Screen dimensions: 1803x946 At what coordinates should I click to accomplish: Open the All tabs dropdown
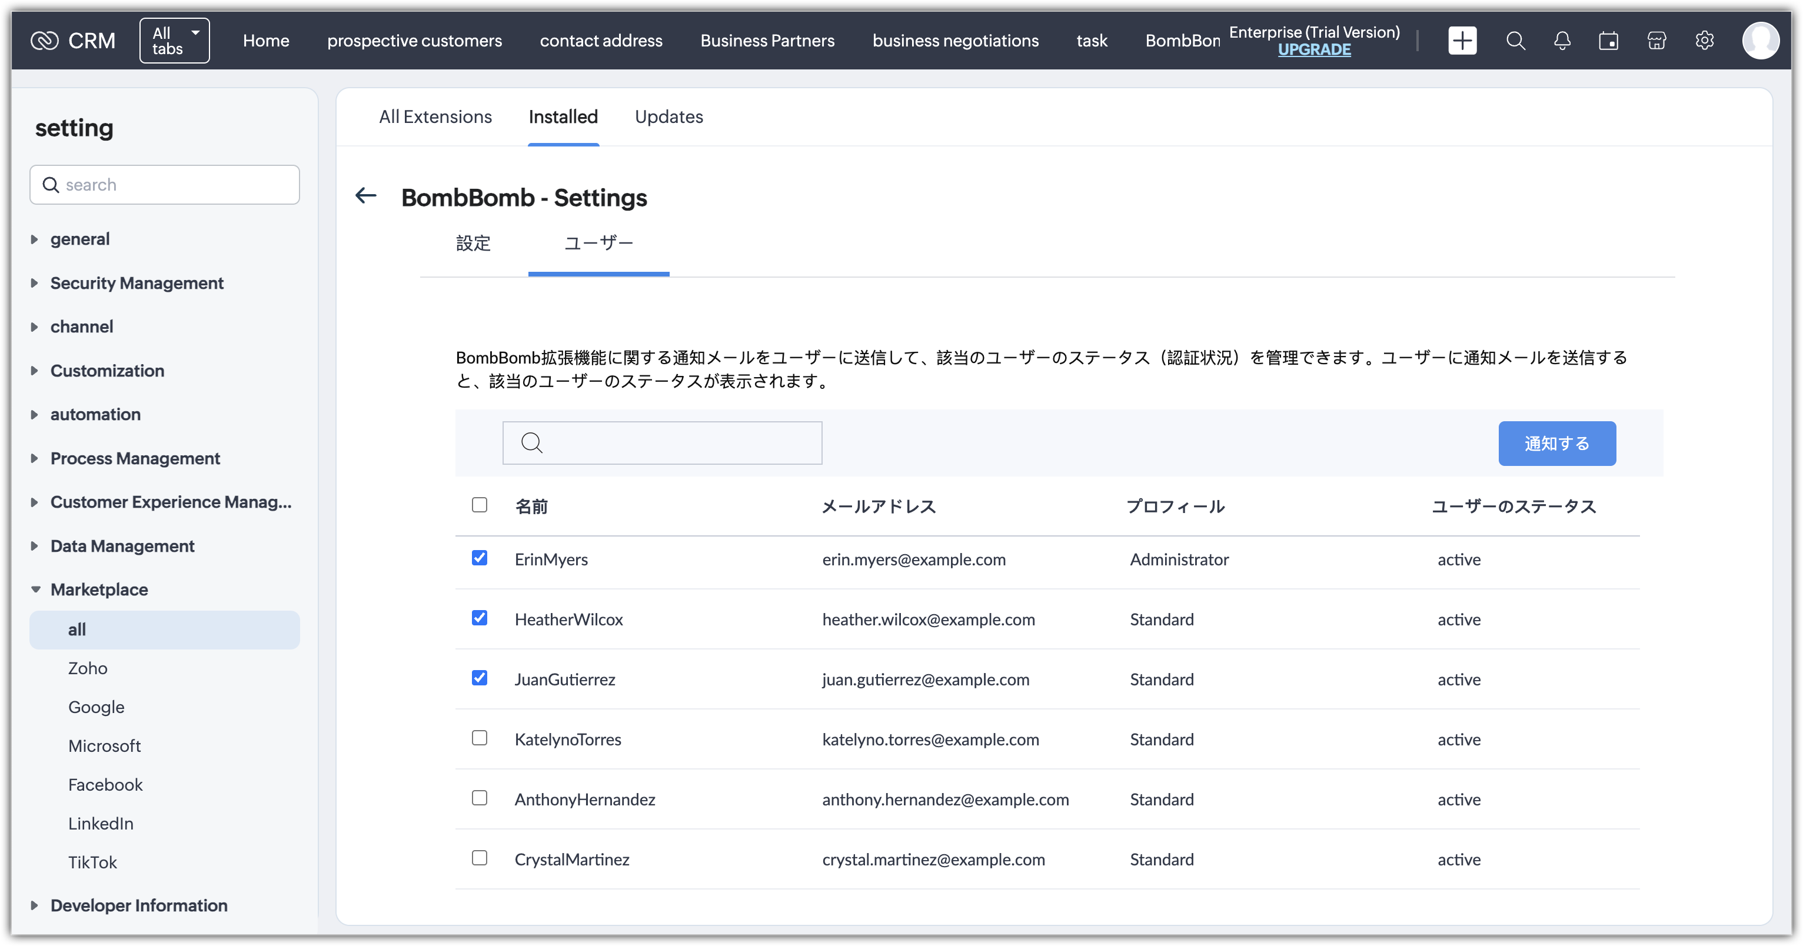(x=174, y=41)
